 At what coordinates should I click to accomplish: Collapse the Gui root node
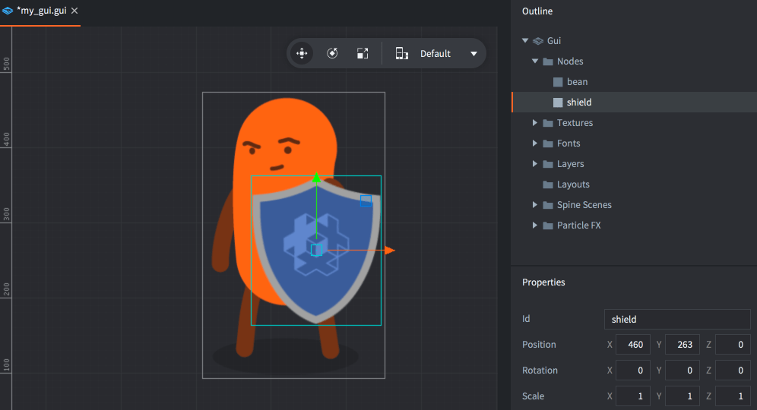point(524,41)
